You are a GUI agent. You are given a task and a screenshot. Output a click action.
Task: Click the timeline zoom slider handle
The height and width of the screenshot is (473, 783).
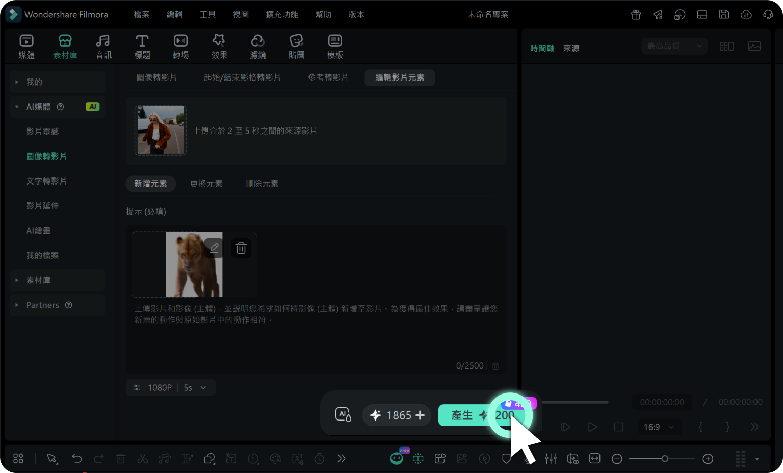(665, 459)
